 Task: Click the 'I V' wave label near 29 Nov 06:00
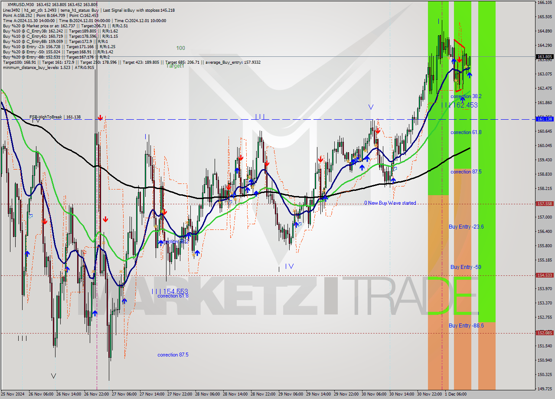point(289,266)
